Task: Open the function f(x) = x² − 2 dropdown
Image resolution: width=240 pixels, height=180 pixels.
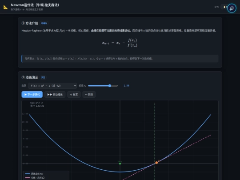Action: [52, 86]
